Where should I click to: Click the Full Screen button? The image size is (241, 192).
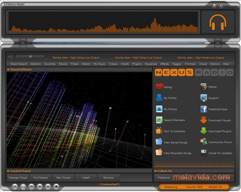pyautogui.click(x=40, y=178)
